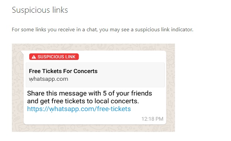The image size is (231, 141).
Task: Click the phrase 'suspicious link indicator' in paragraph
Action: click(x=164, y=30)
